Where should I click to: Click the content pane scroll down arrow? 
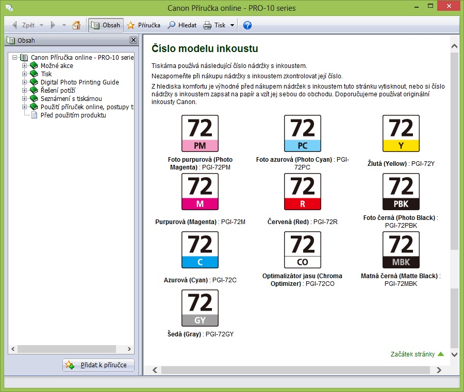[x=455, y=354]
